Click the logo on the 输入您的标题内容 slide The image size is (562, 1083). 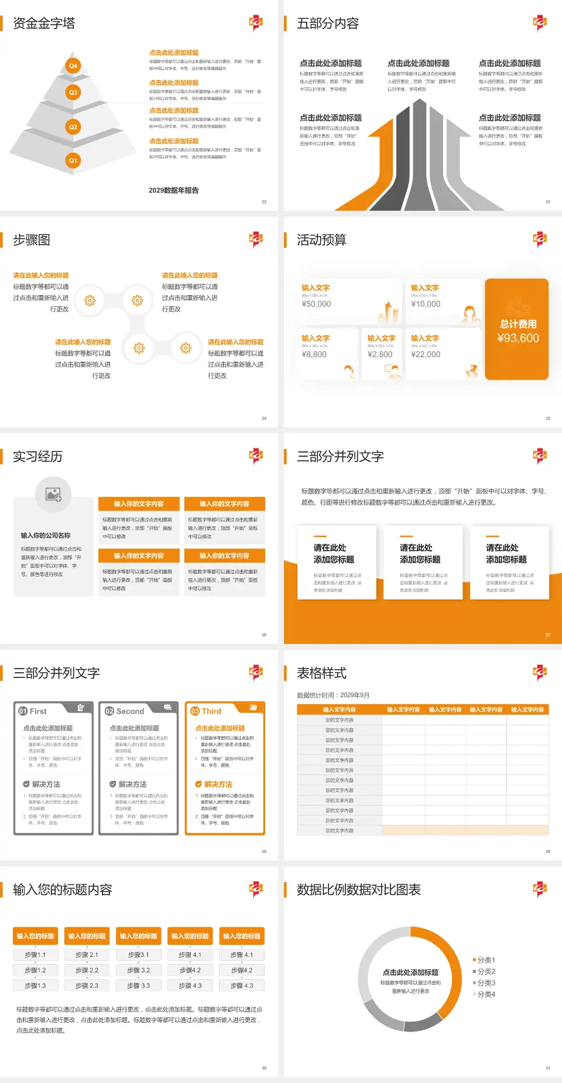pyautogui.click(x=256, y=889)
